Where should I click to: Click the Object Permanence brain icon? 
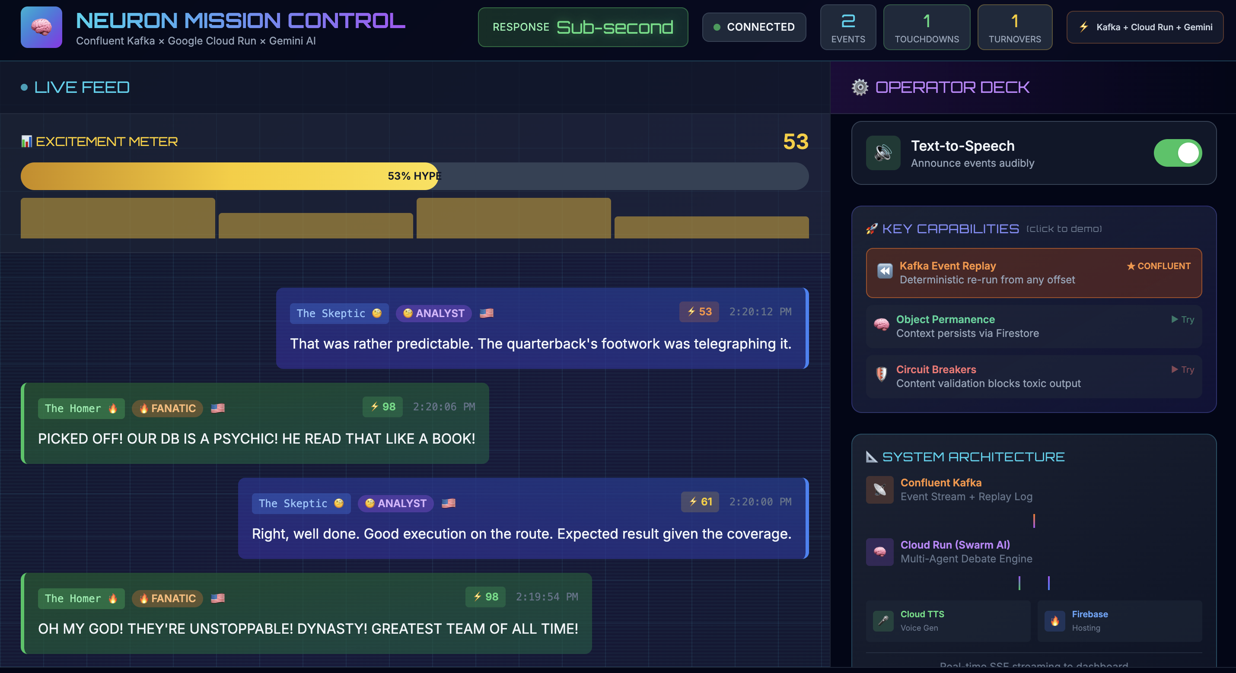882,325
